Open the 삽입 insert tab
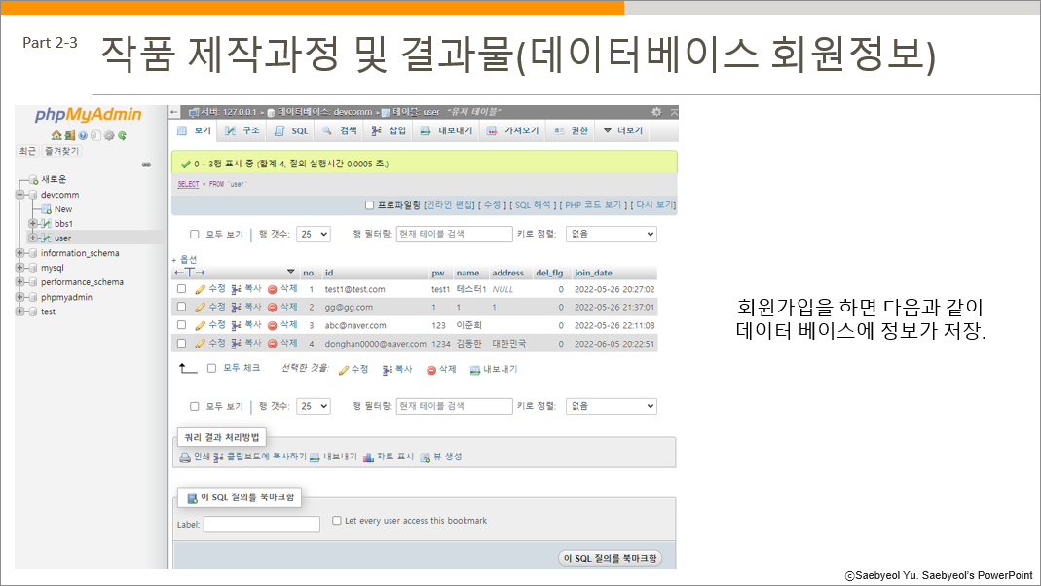 tap(390, 130)
